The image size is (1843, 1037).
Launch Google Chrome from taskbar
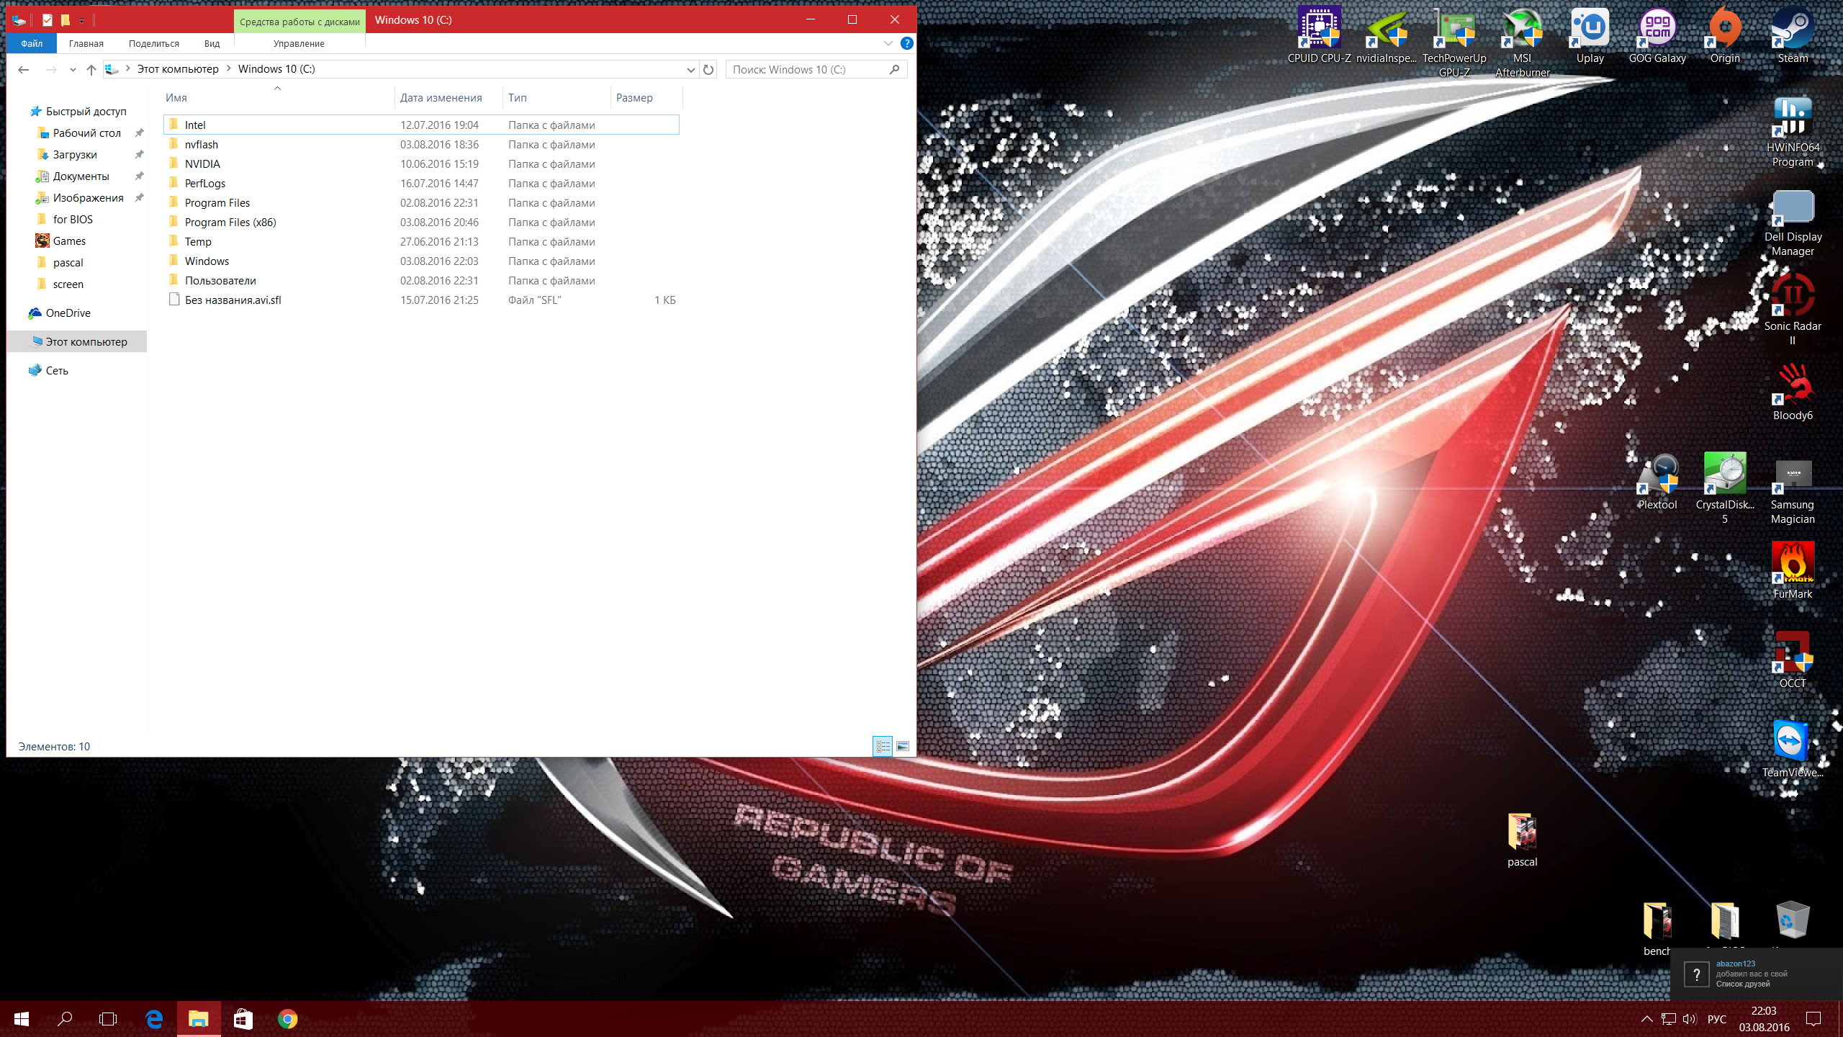[287, 1019]
